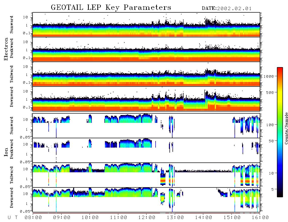Click the vertical Ion group label
This screenshot has width=288, height=222.
tap(6, 152)
